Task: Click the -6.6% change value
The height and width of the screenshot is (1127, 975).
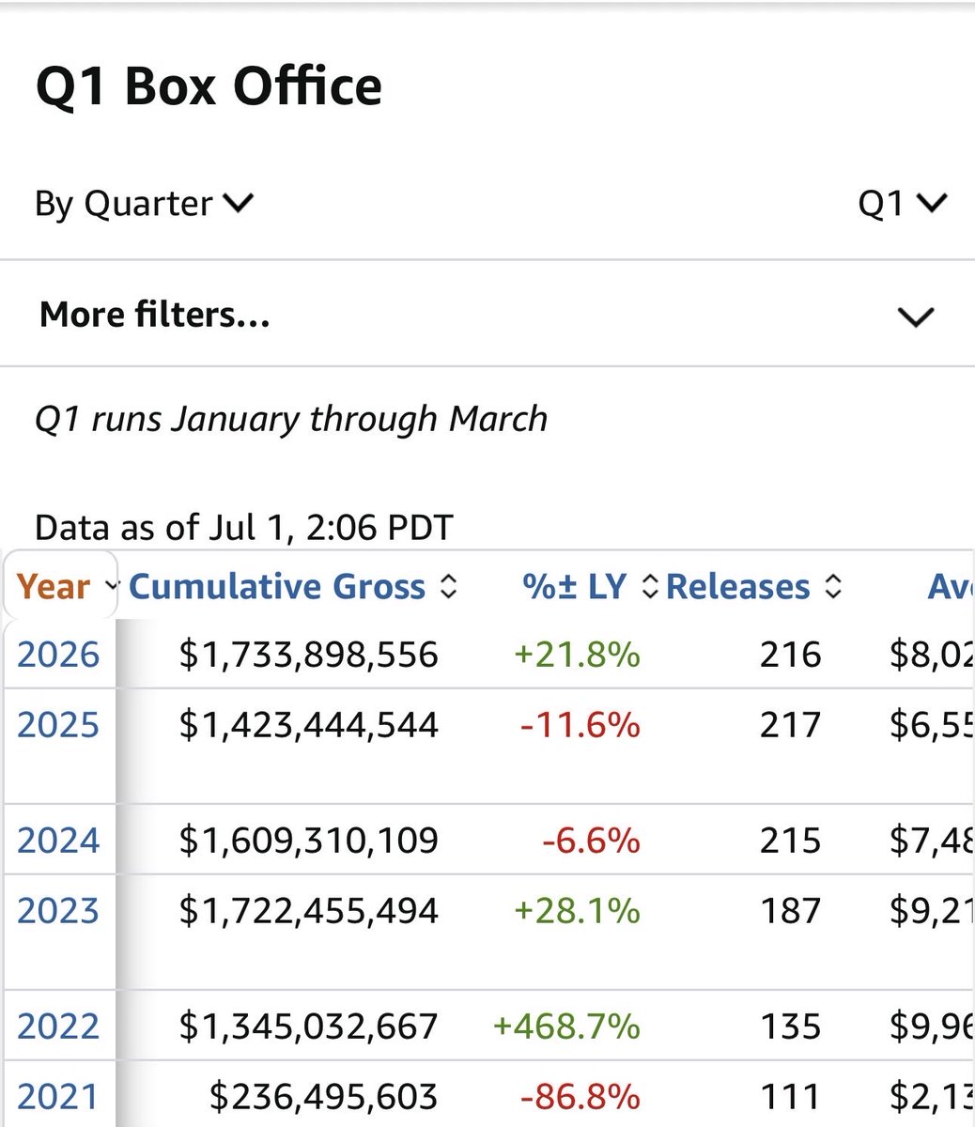Action: click(591, 840)
